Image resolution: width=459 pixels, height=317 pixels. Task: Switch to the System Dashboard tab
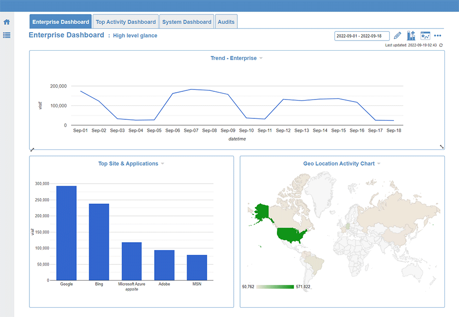point(186,21)
